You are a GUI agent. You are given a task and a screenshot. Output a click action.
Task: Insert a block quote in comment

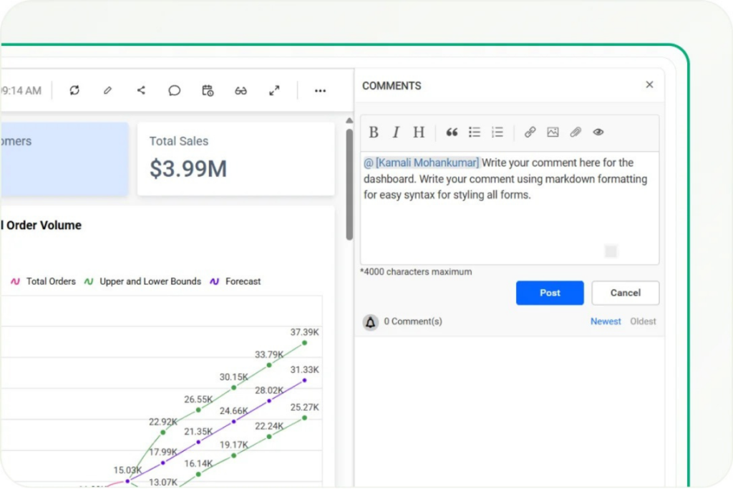tap(452, 132)
